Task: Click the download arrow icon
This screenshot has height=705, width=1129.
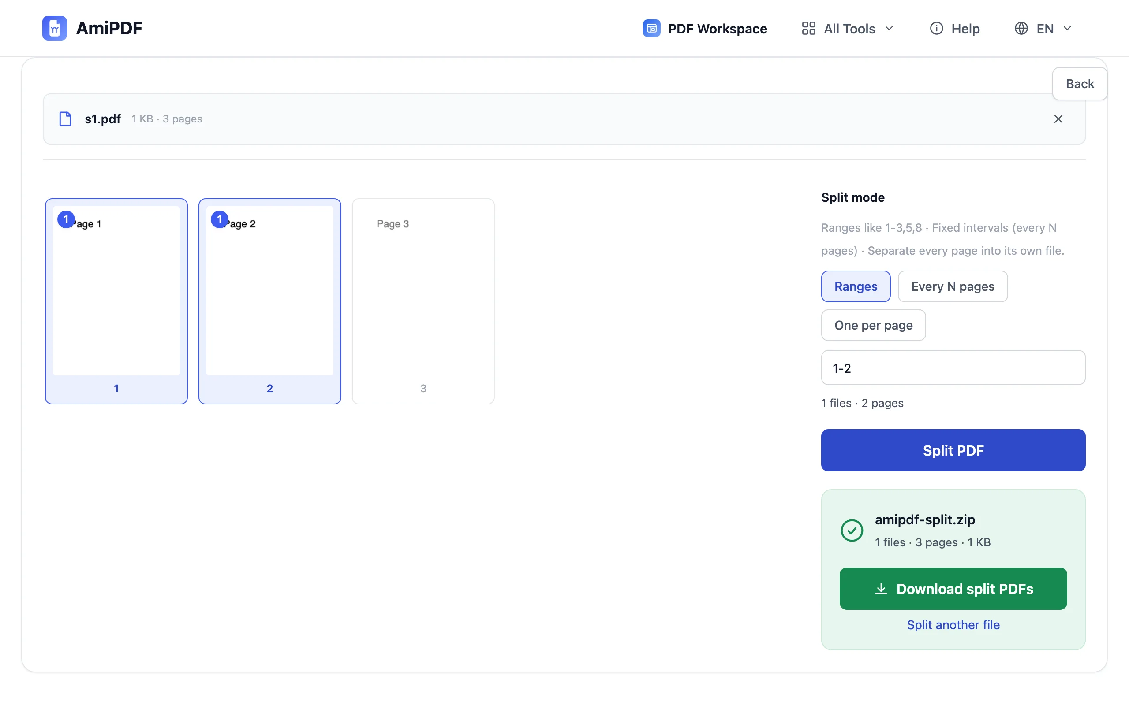Action: coord(881,588)
